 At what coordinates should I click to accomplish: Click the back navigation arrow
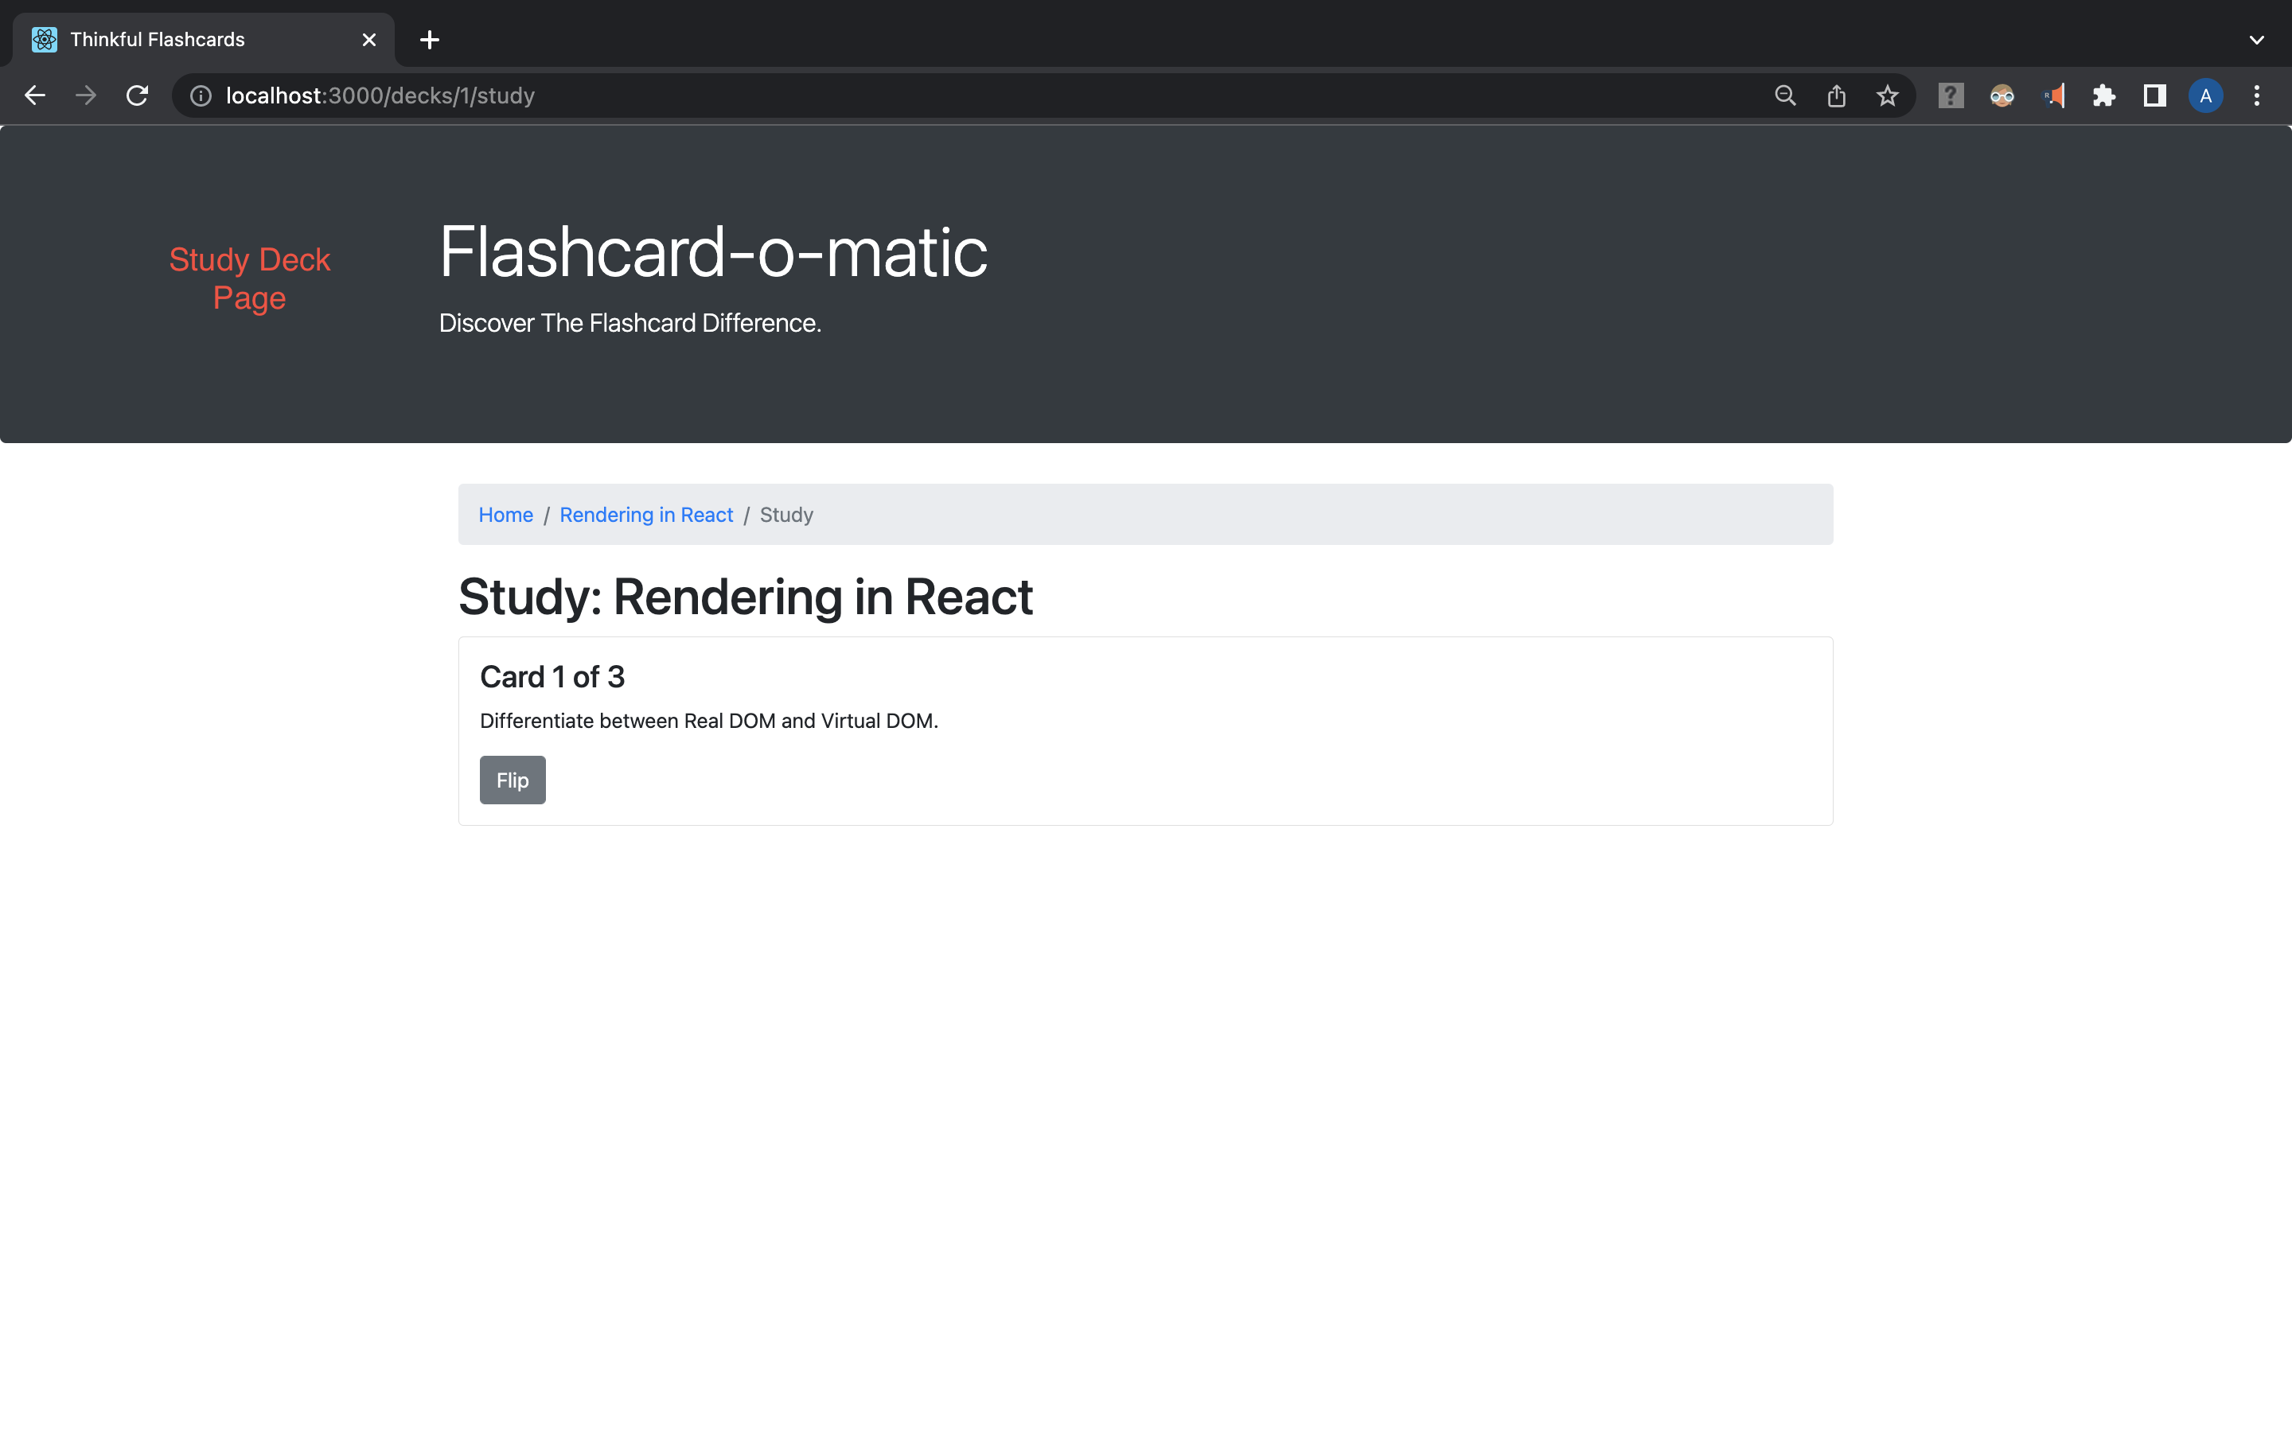[35, 95]
